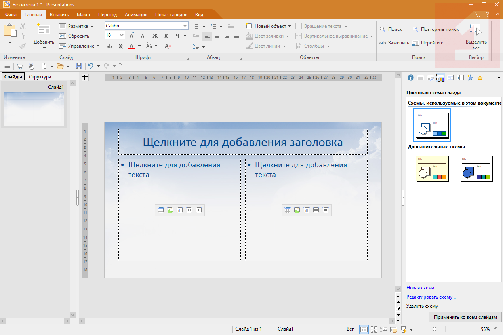Open the Calibri font name dropdown

185,26
